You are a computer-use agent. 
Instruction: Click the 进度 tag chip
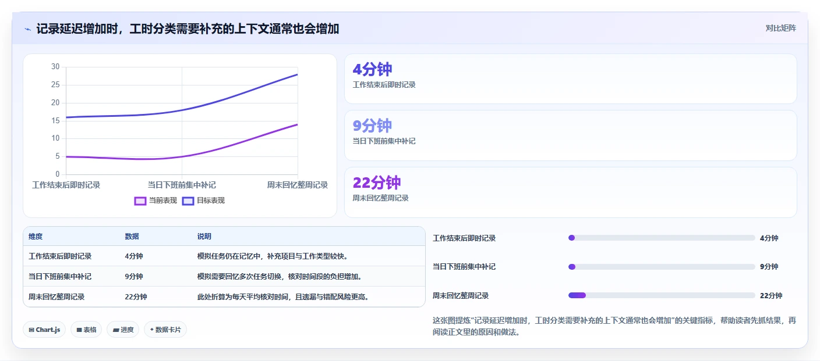point(123,330)
